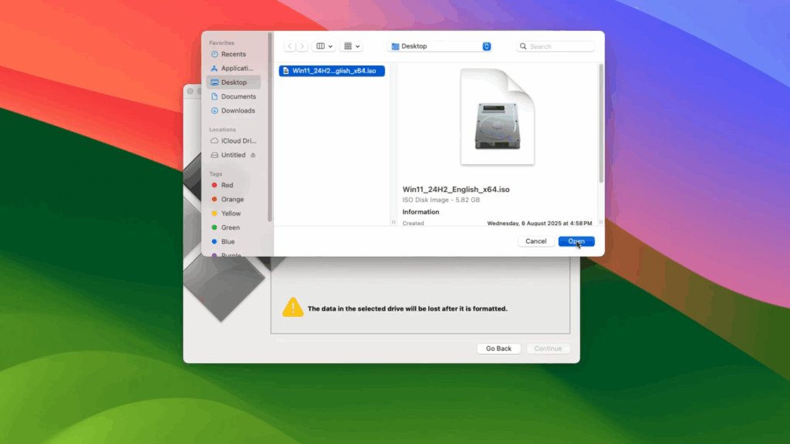Screen dimensions: 790x444
Task: Go back with the left arrow
Action: click(290, 45)
